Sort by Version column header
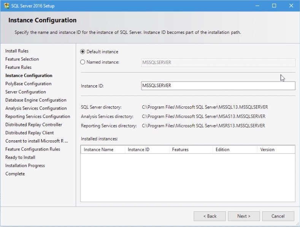300x227 pixels. tap(276, 149)
